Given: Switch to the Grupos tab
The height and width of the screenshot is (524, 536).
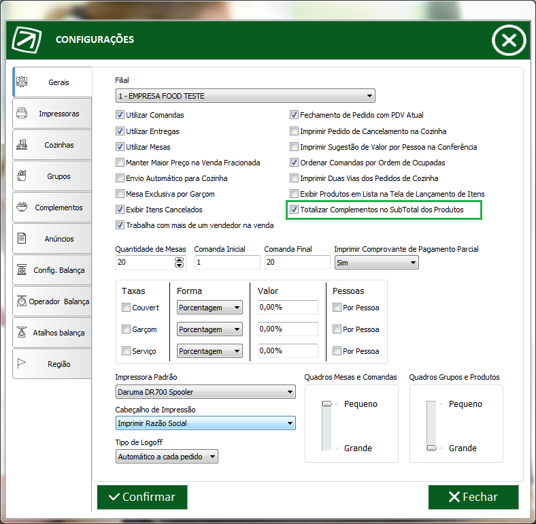Looking at the screenshot, I should click(52, 176).
